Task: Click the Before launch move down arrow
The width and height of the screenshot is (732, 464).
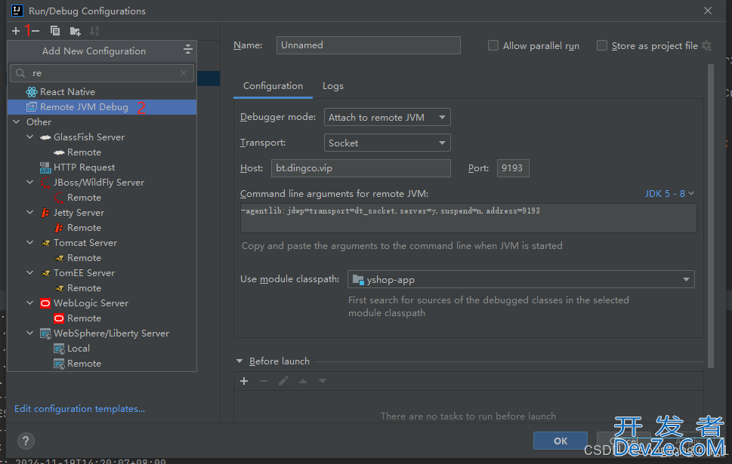Action: 323,382
